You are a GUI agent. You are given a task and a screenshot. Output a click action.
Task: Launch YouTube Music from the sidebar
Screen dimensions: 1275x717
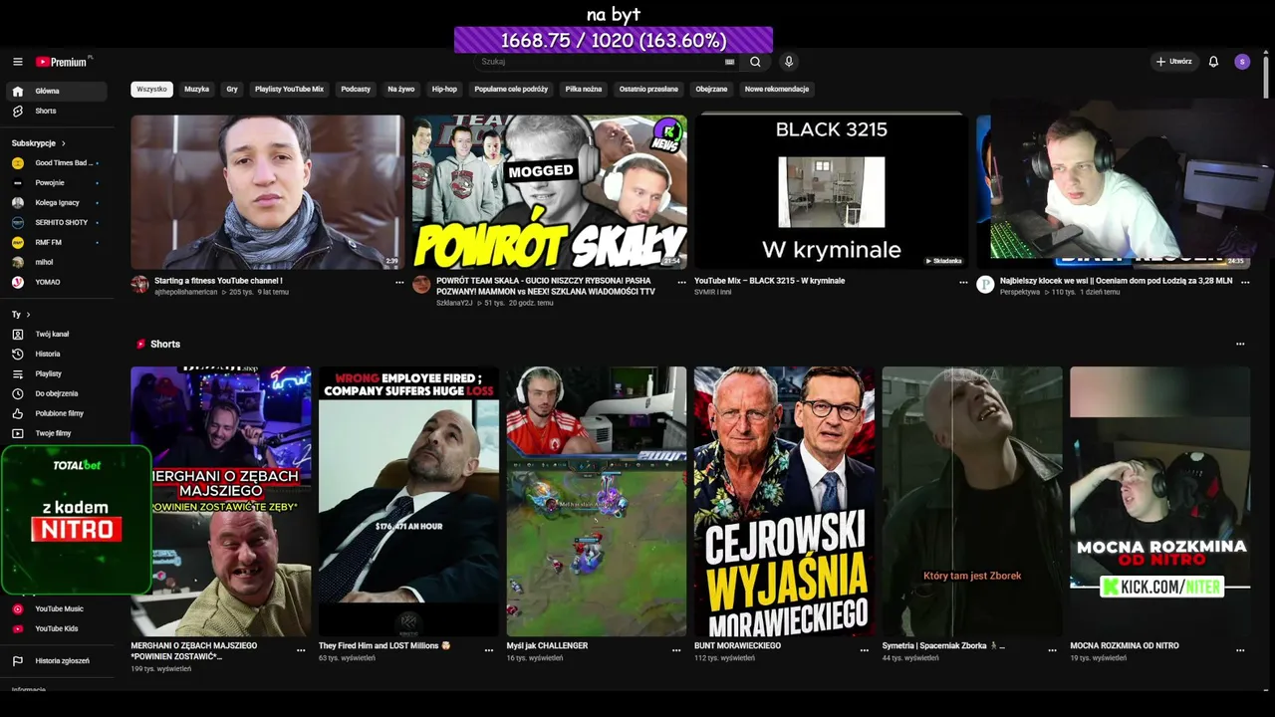[x=57, y=609]
